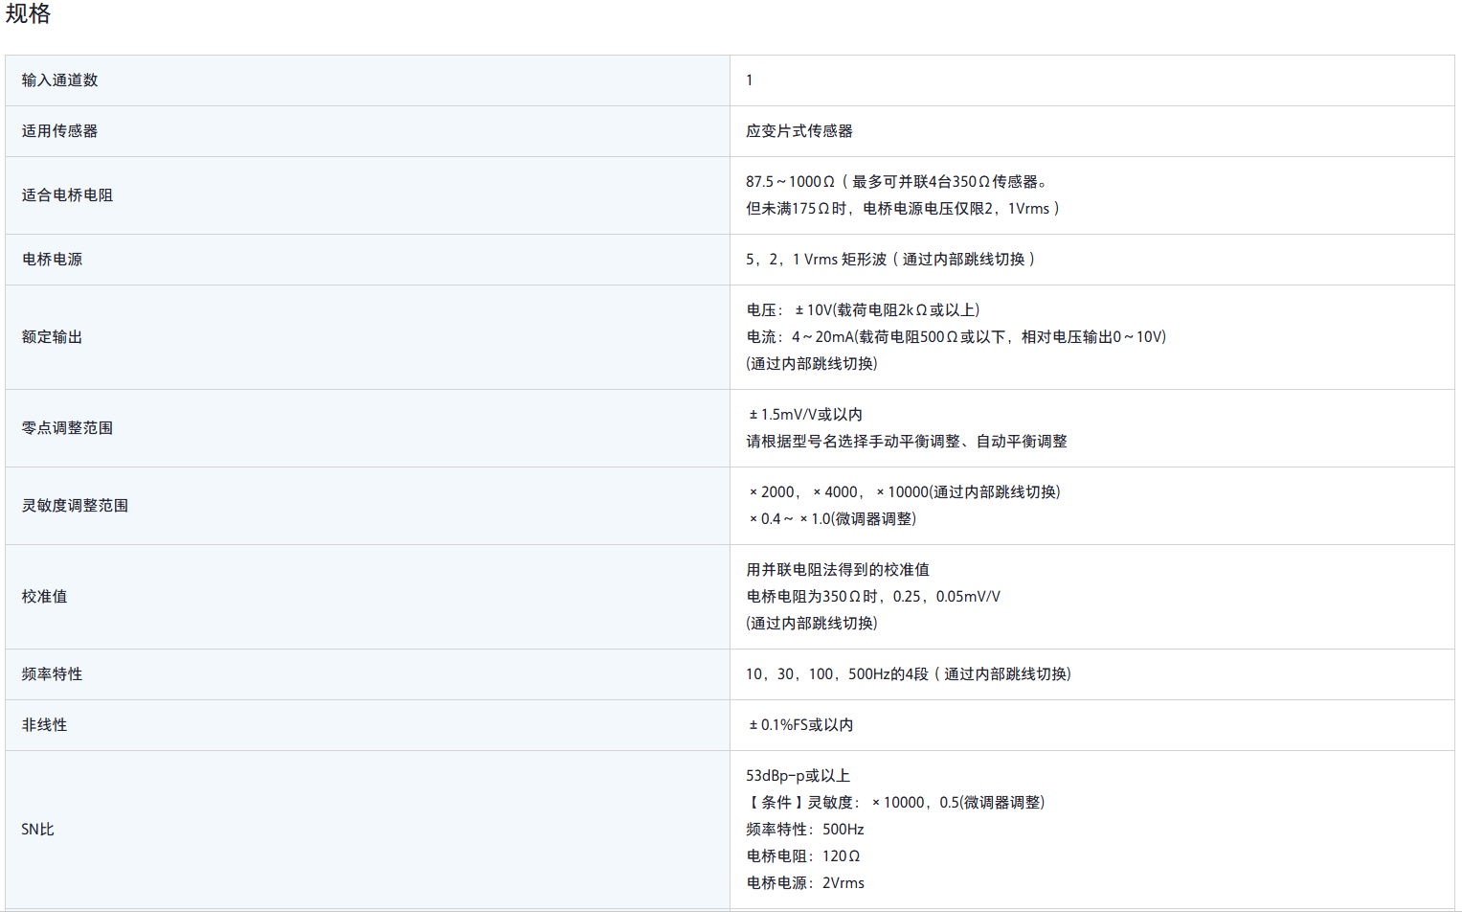This screenshot has width=1462, height=912.
Task: Click the 应变片式传感器 cell
Action: pos(799,131)
